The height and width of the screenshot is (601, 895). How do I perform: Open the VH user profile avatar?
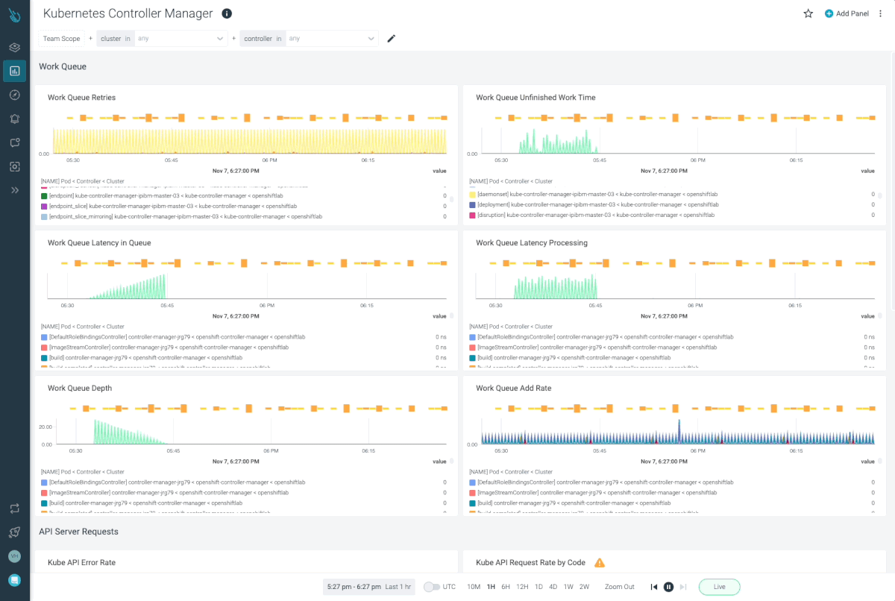[14, 556]
